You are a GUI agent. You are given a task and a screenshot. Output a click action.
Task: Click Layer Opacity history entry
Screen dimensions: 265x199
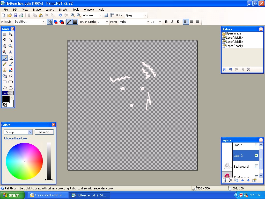point(234,46)
